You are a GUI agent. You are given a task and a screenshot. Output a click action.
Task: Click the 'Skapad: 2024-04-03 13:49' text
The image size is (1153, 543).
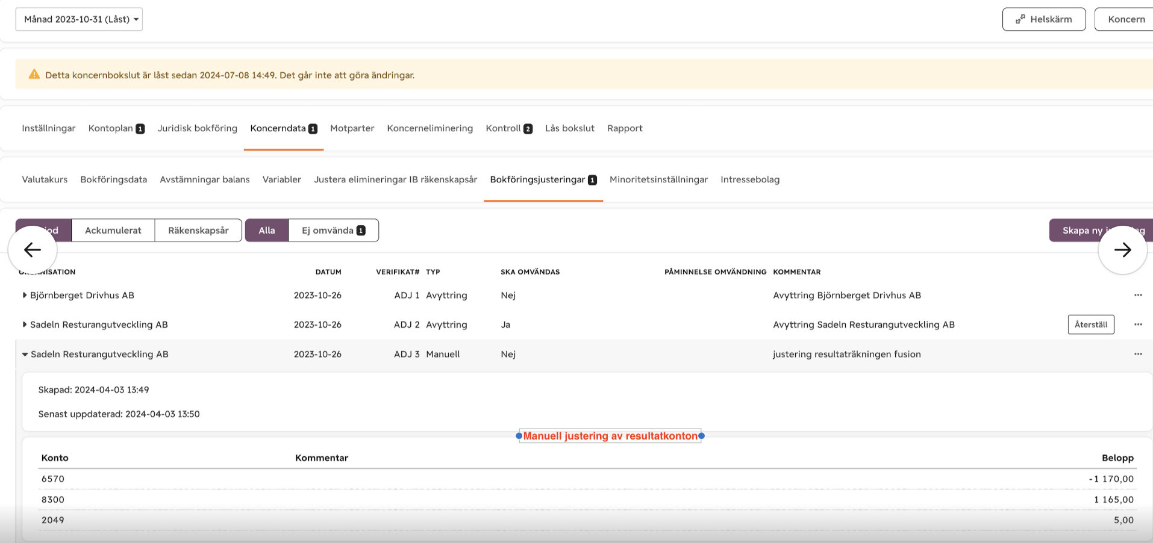[94, 390]
